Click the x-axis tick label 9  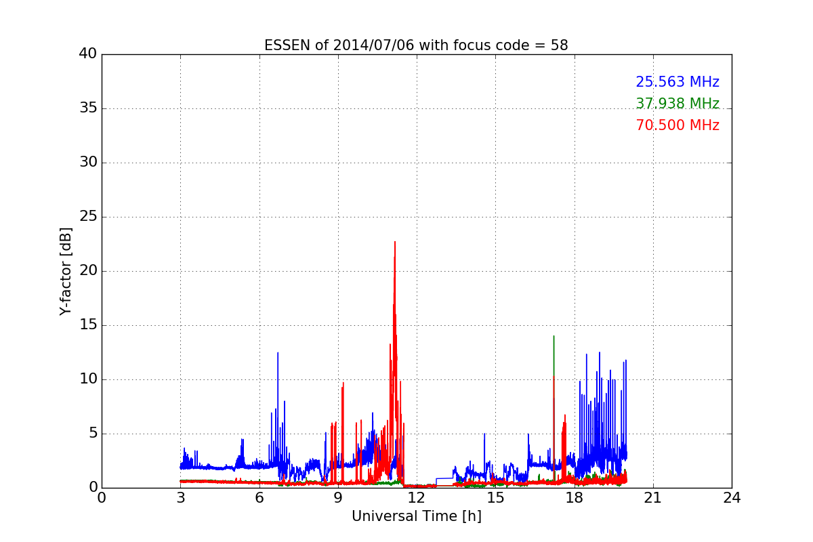(x=337, y=497)
